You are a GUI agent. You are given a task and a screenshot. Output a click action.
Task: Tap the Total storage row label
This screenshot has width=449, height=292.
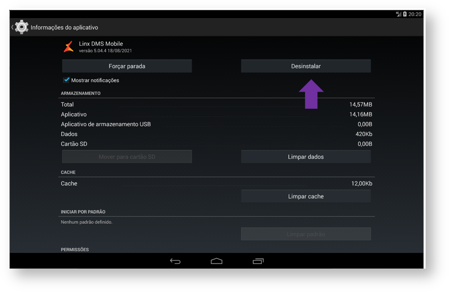[67, 104]
